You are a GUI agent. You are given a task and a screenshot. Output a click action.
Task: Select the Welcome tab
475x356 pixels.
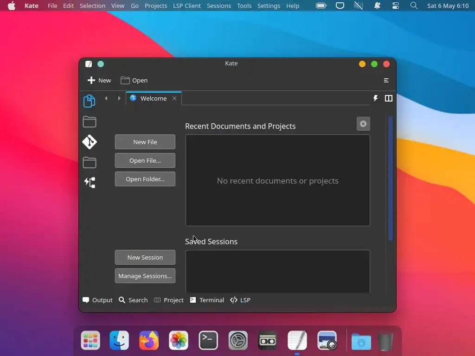(x=154, y=98)
